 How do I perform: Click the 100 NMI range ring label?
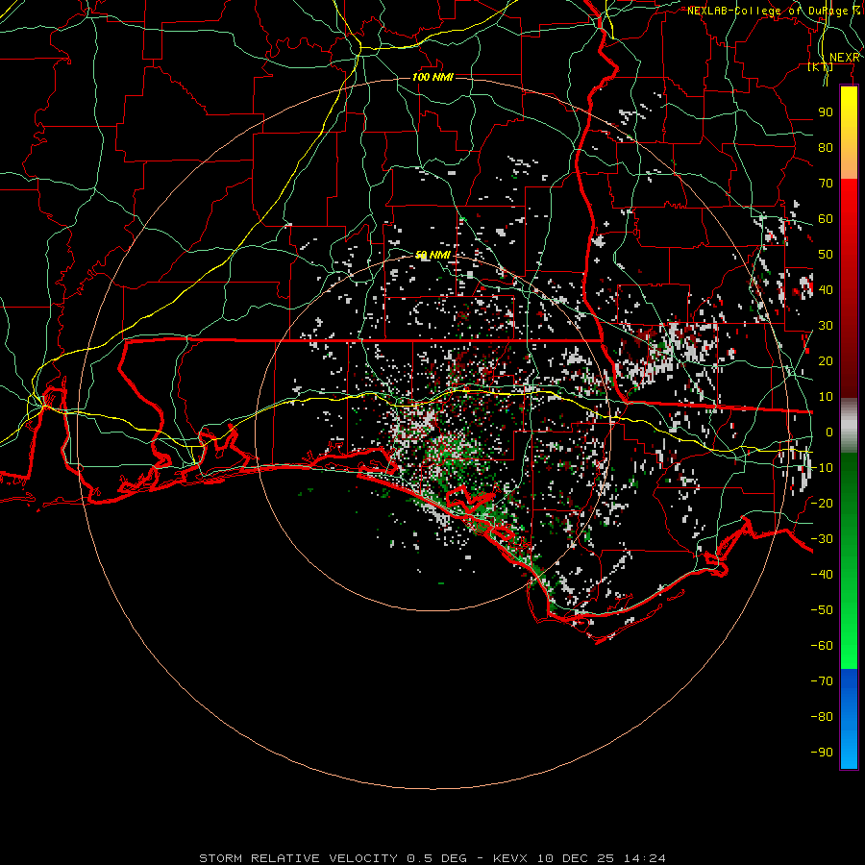432,77
